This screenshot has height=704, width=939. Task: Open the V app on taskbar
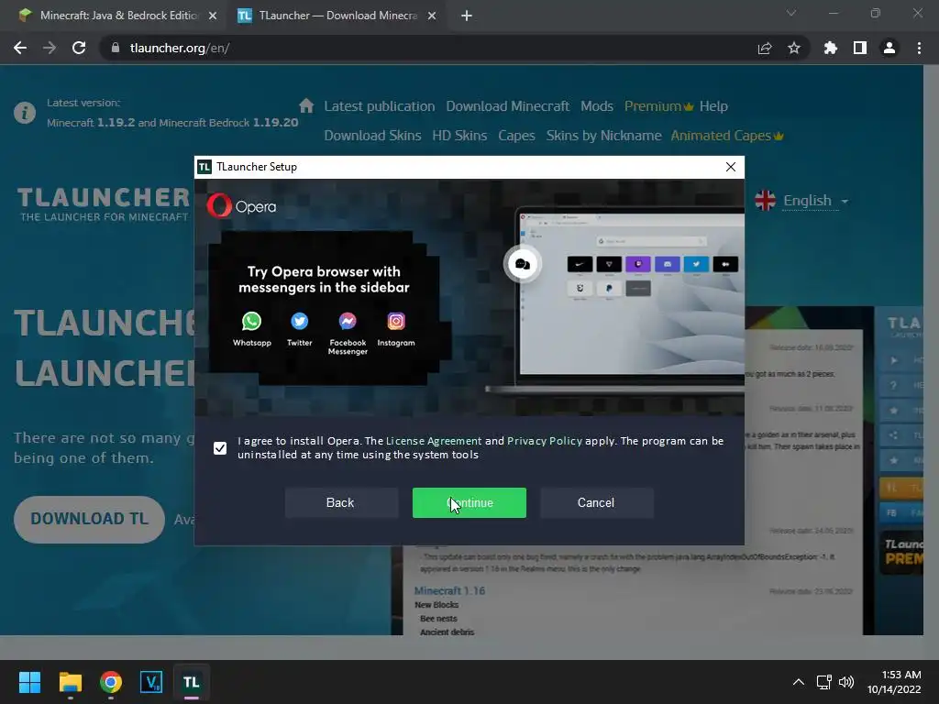click(x=151, y=682)
